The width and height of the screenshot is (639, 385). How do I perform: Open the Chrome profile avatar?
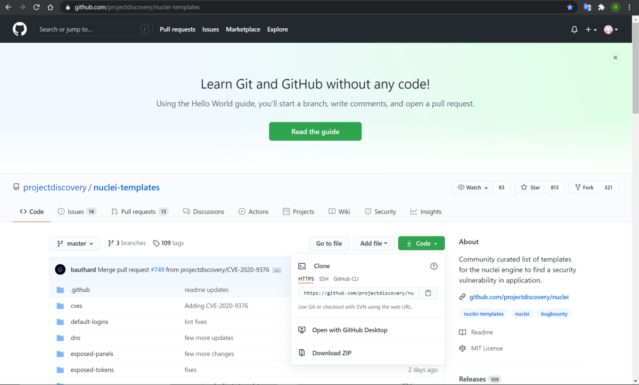(x=616, y=7)
